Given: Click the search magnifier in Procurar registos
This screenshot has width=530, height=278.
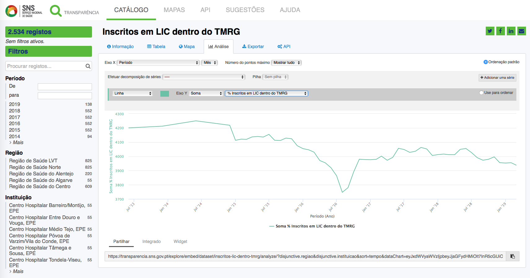Looking at the screenshot, I should [88, 66].
